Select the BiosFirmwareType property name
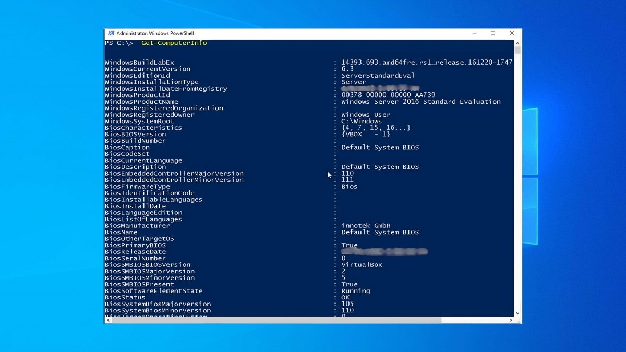Screen dimensions: 626x352 pos(138,186)
